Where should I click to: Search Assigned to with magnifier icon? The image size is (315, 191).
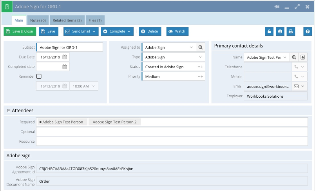click(201, 47)
